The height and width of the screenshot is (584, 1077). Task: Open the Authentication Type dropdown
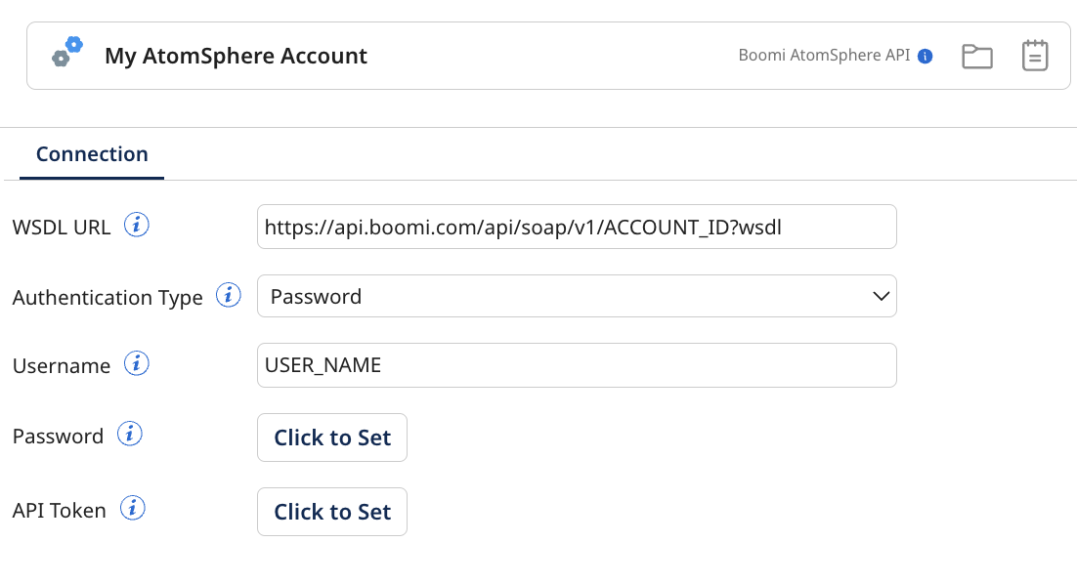pos(577,296)
